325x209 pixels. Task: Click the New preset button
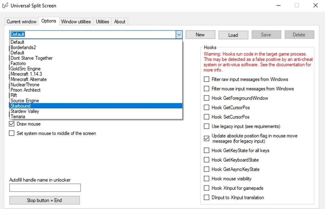pos(200,35)
